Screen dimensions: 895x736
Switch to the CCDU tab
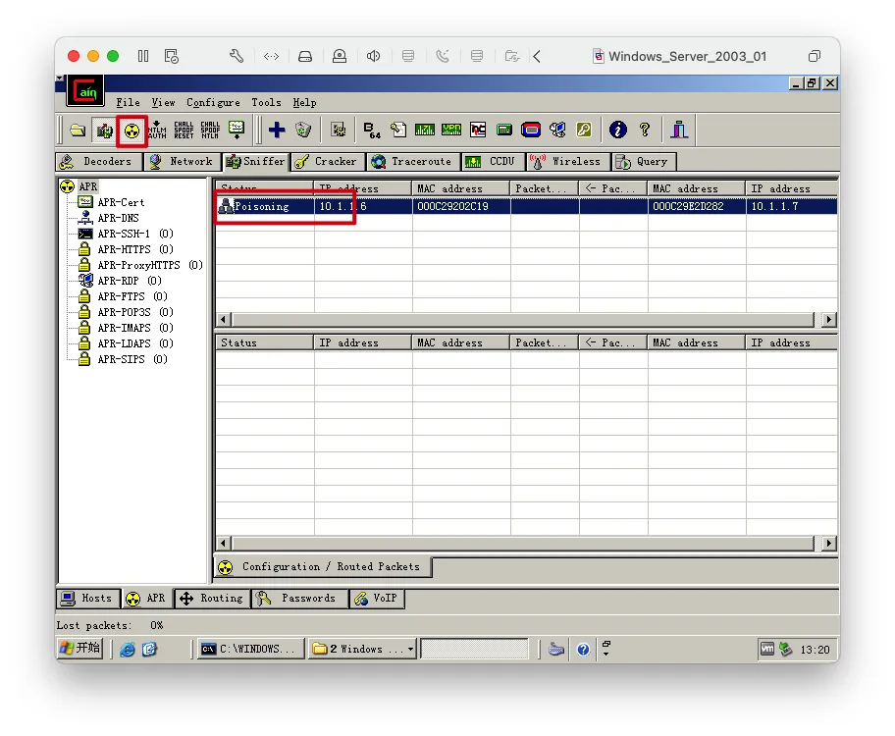(x=493, y=162)
